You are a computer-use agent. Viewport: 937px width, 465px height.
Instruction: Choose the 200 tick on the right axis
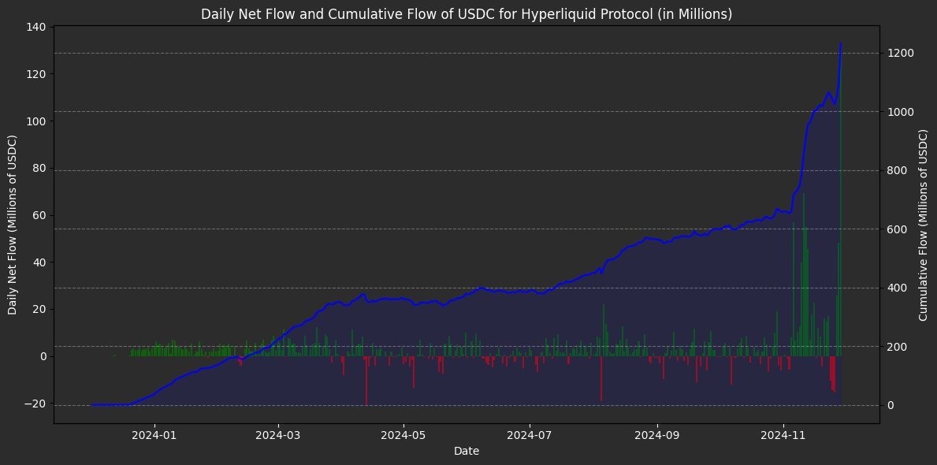[896, 347]
